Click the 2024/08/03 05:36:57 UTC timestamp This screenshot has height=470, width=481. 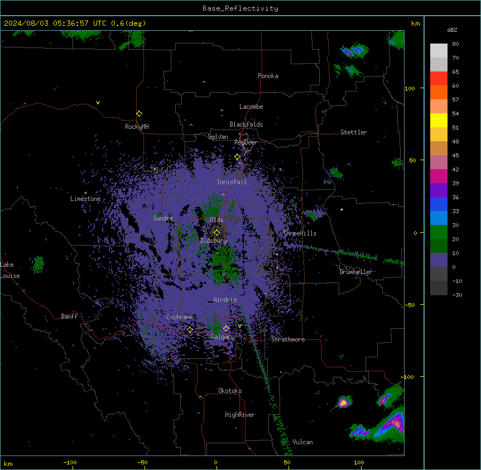pyautogui.click(x=55, y=23)
